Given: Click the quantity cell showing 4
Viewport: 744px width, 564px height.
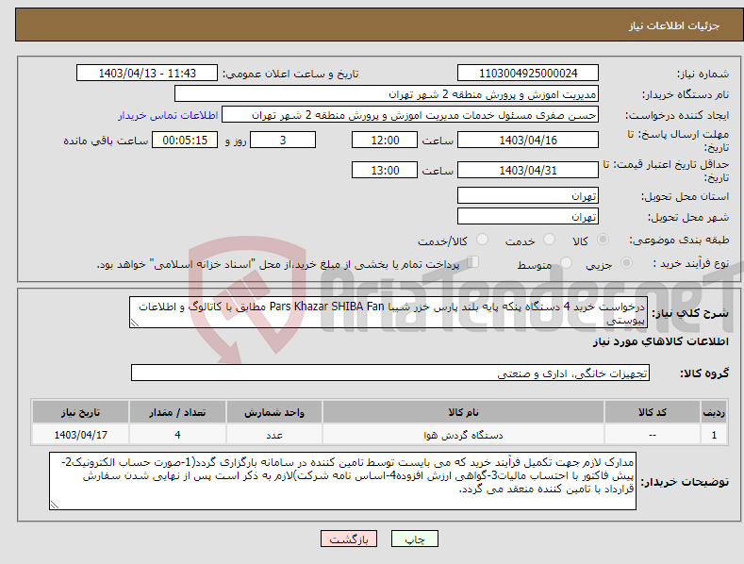Looking at the screenshot, I should click(x=177, y=435).
